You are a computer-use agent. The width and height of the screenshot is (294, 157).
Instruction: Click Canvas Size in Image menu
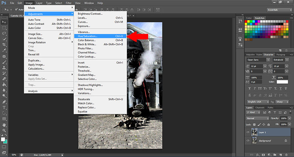(36, 38)
